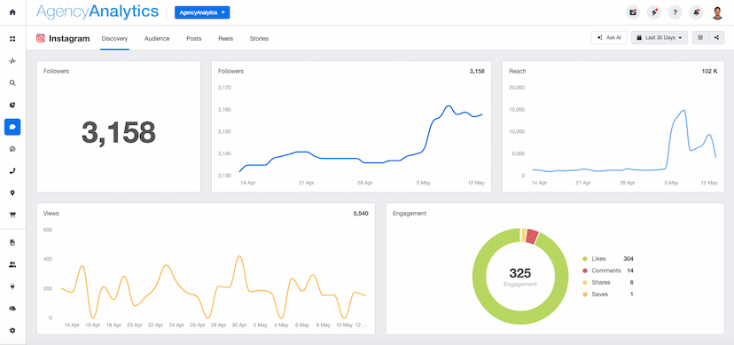Select the highlighted social chat bubble icon

point(12,127)
